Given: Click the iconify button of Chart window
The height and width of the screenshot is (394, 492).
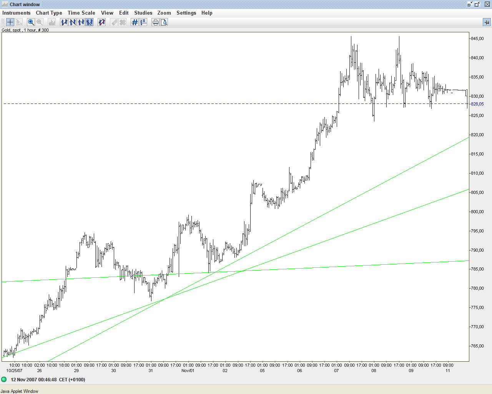Looking at the screenshot, I should click(x=470, y=4).
